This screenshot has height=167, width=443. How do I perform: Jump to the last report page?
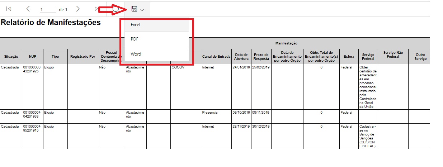pos(96,9)
